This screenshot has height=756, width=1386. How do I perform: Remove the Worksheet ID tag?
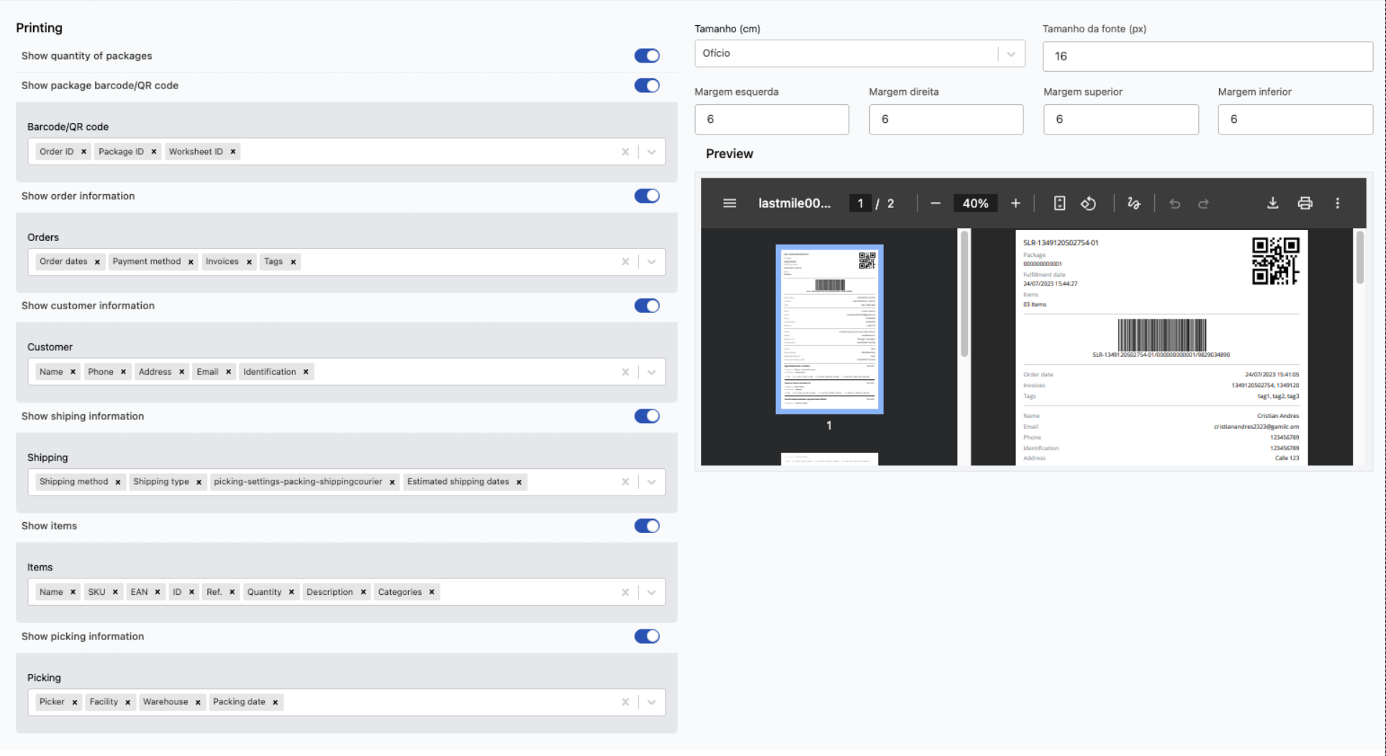[233, 152]
